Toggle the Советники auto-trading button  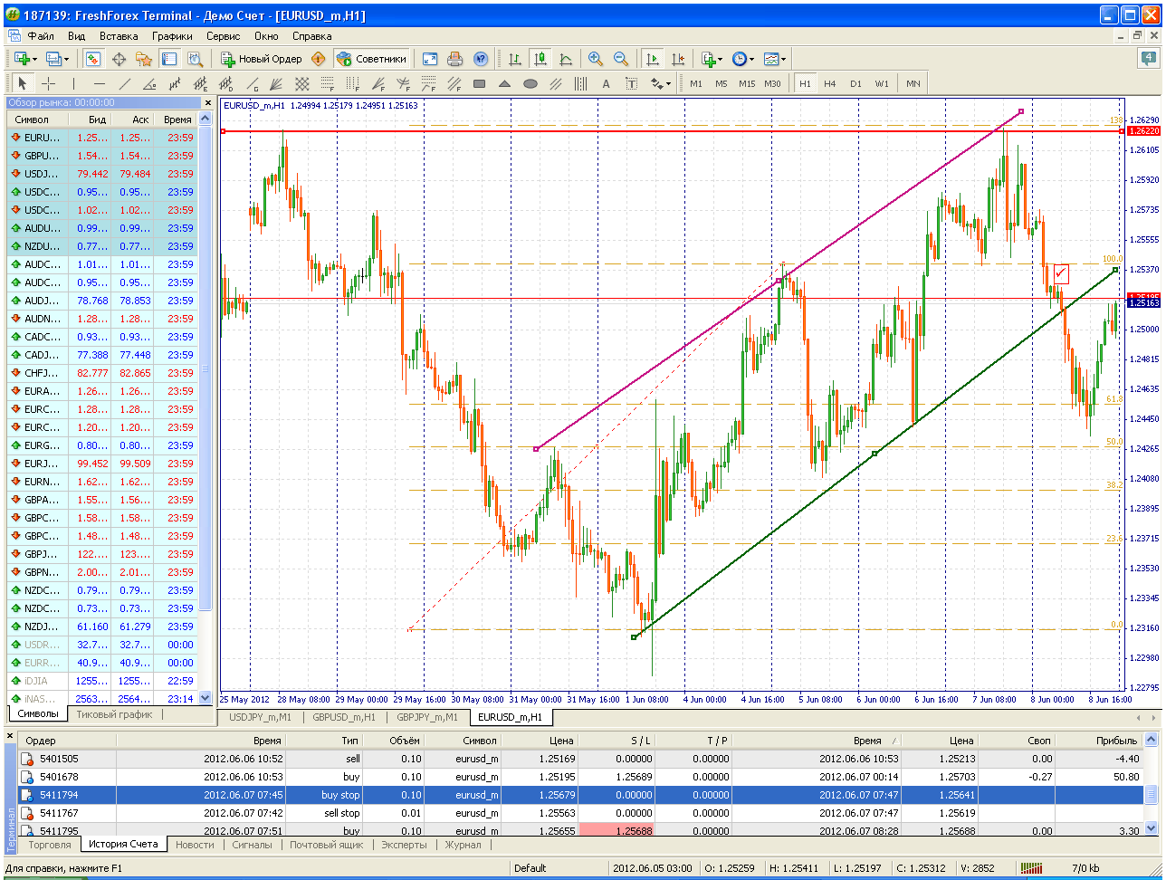[371, 59]
